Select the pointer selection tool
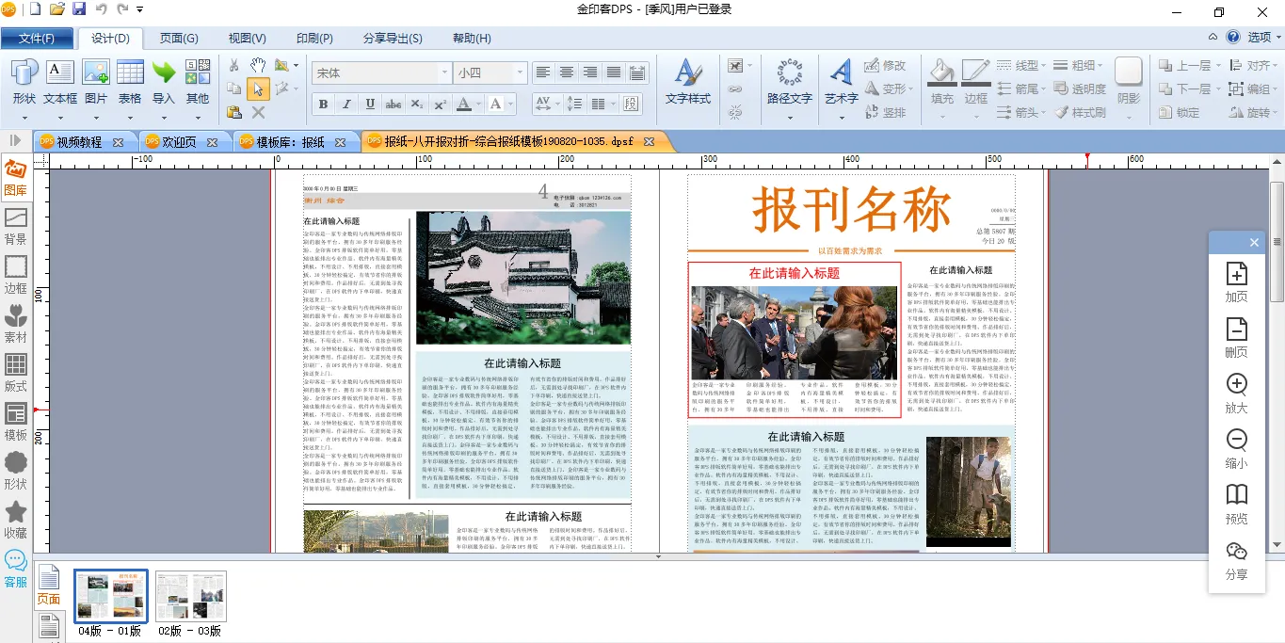 click(x=258, y=88)
